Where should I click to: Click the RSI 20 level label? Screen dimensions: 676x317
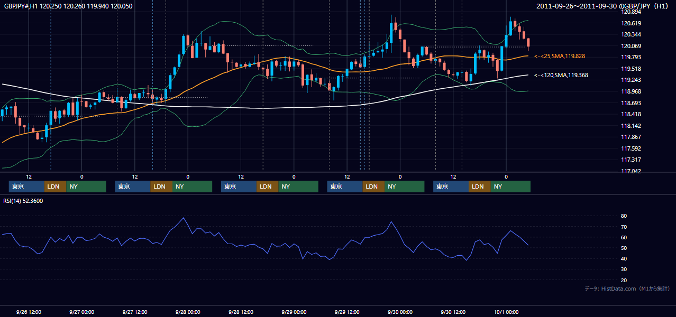coord(624,280)
